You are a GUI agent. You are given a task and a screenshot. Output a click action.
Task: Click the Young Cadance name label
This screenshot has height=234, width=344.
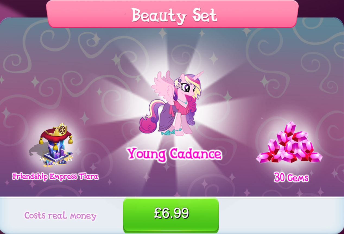coord(174,154)
